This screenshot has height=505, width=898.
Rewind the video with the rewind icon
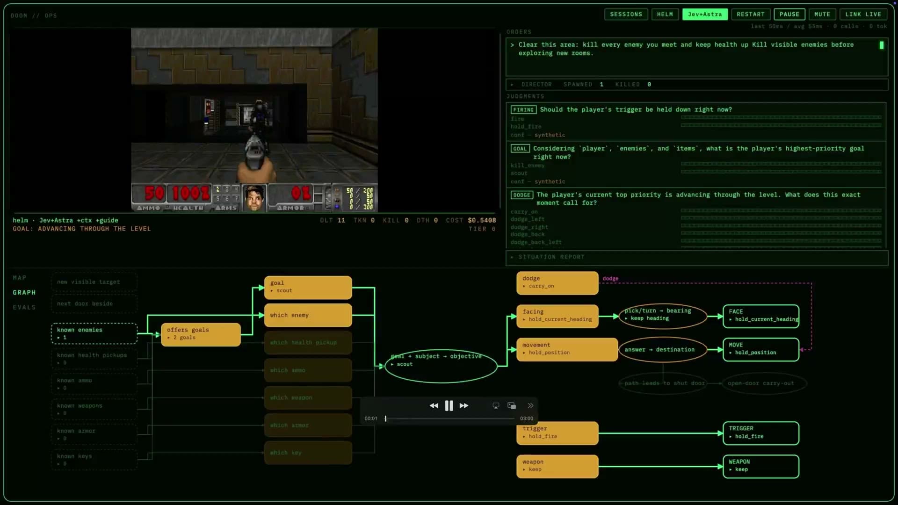(x=434, y=406)
